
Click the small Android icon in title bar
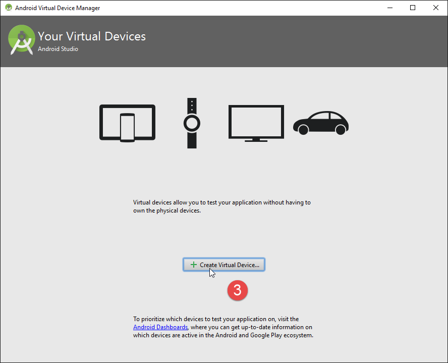click(x=8, y=8)
